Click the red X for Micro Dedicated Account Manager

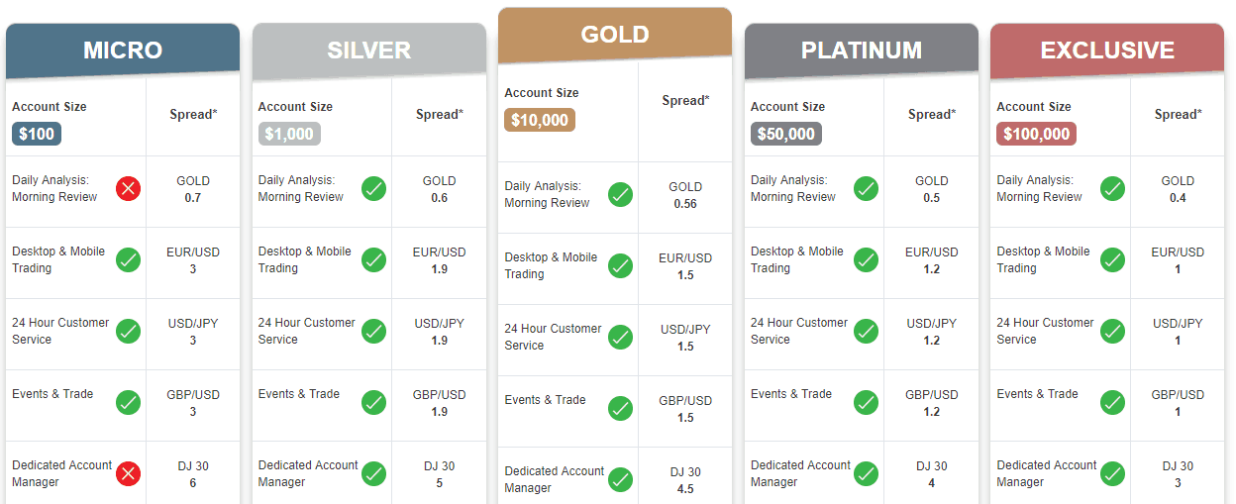click(128, 473)
